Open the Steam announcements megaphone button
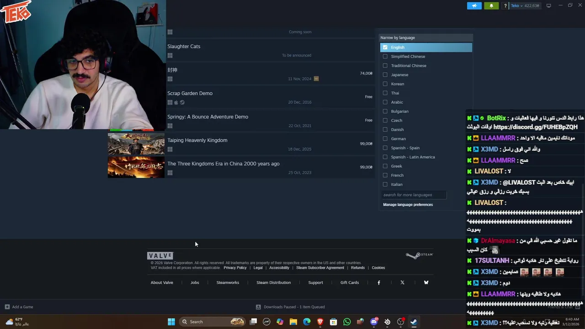 (x=474, y=5)
